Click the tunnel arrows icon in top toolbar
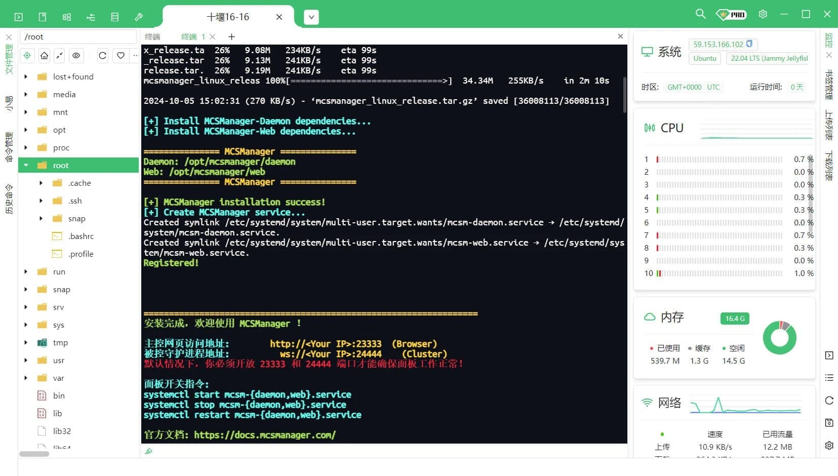The width and height of the screenshot is (838, 476). pos(91,17)
